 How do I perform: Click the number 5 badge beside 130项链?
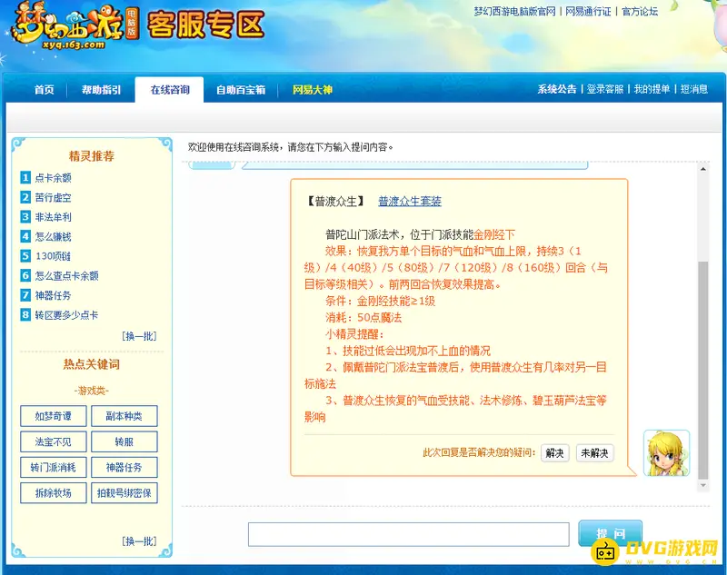[x=25, y=256]
